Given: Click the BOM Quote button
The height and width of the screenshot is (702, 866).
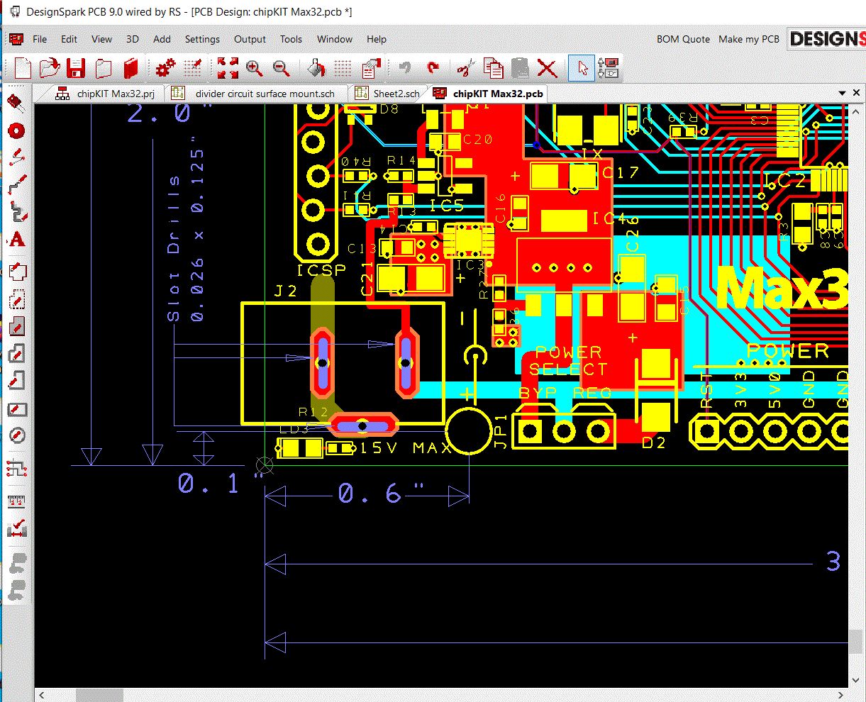Looking at the screenshot, I should pyautogui.click(x=683, y=39).
